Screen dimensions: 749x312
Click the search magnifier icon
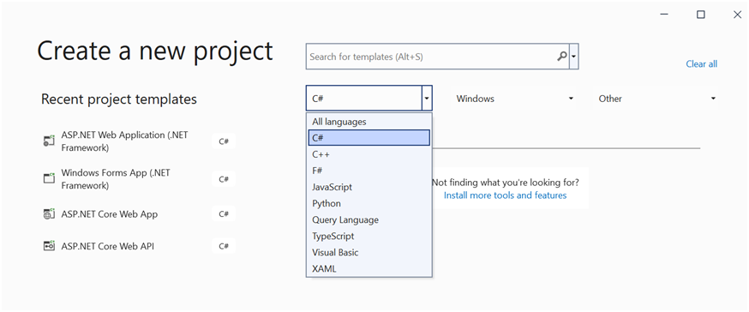click(x=562, y=57)
